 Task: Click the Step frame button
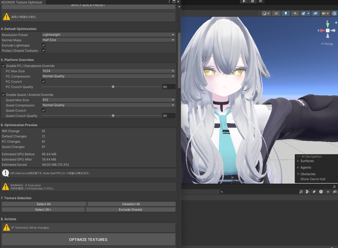click(x=261, y=1)
